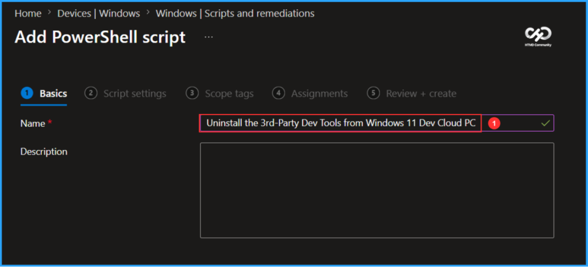Click the green validation checkmark in Name field
This screenshot has height=267, width=588.
[546, 123]
